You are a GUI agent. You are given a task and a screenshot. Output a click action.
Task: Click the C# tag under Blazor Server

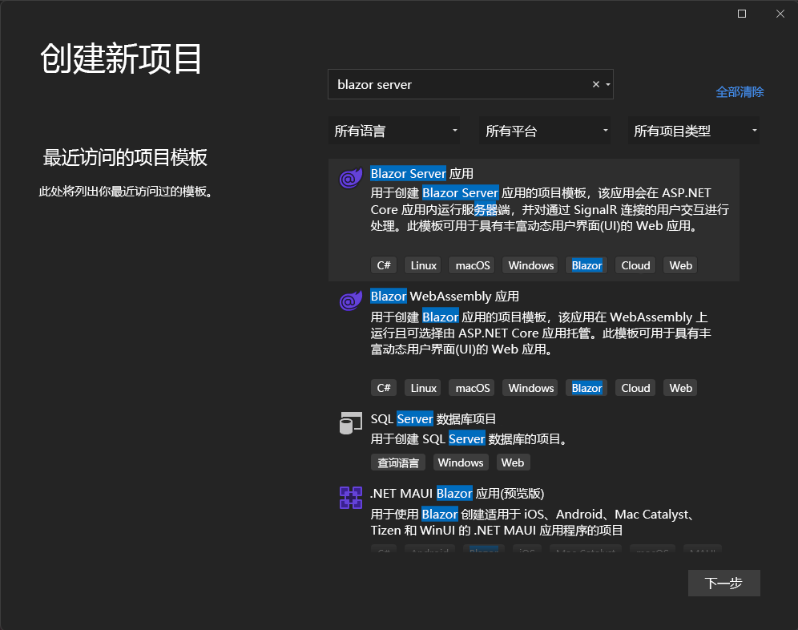384,265
